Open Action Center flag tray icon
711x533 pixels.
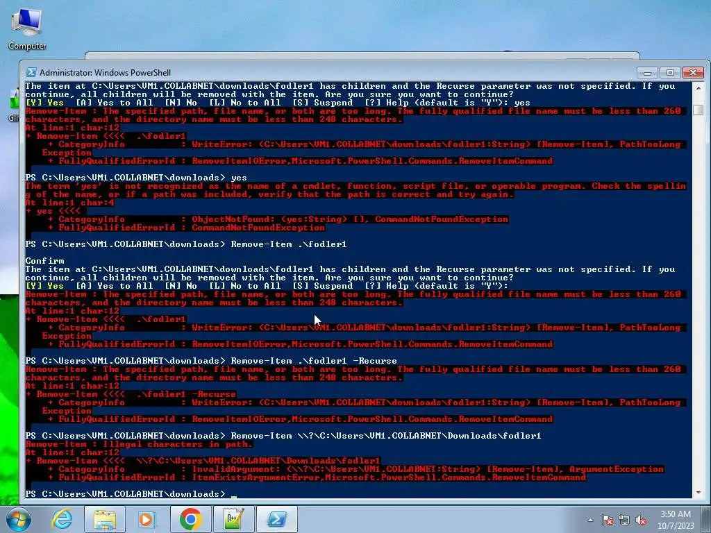(608, 520)
